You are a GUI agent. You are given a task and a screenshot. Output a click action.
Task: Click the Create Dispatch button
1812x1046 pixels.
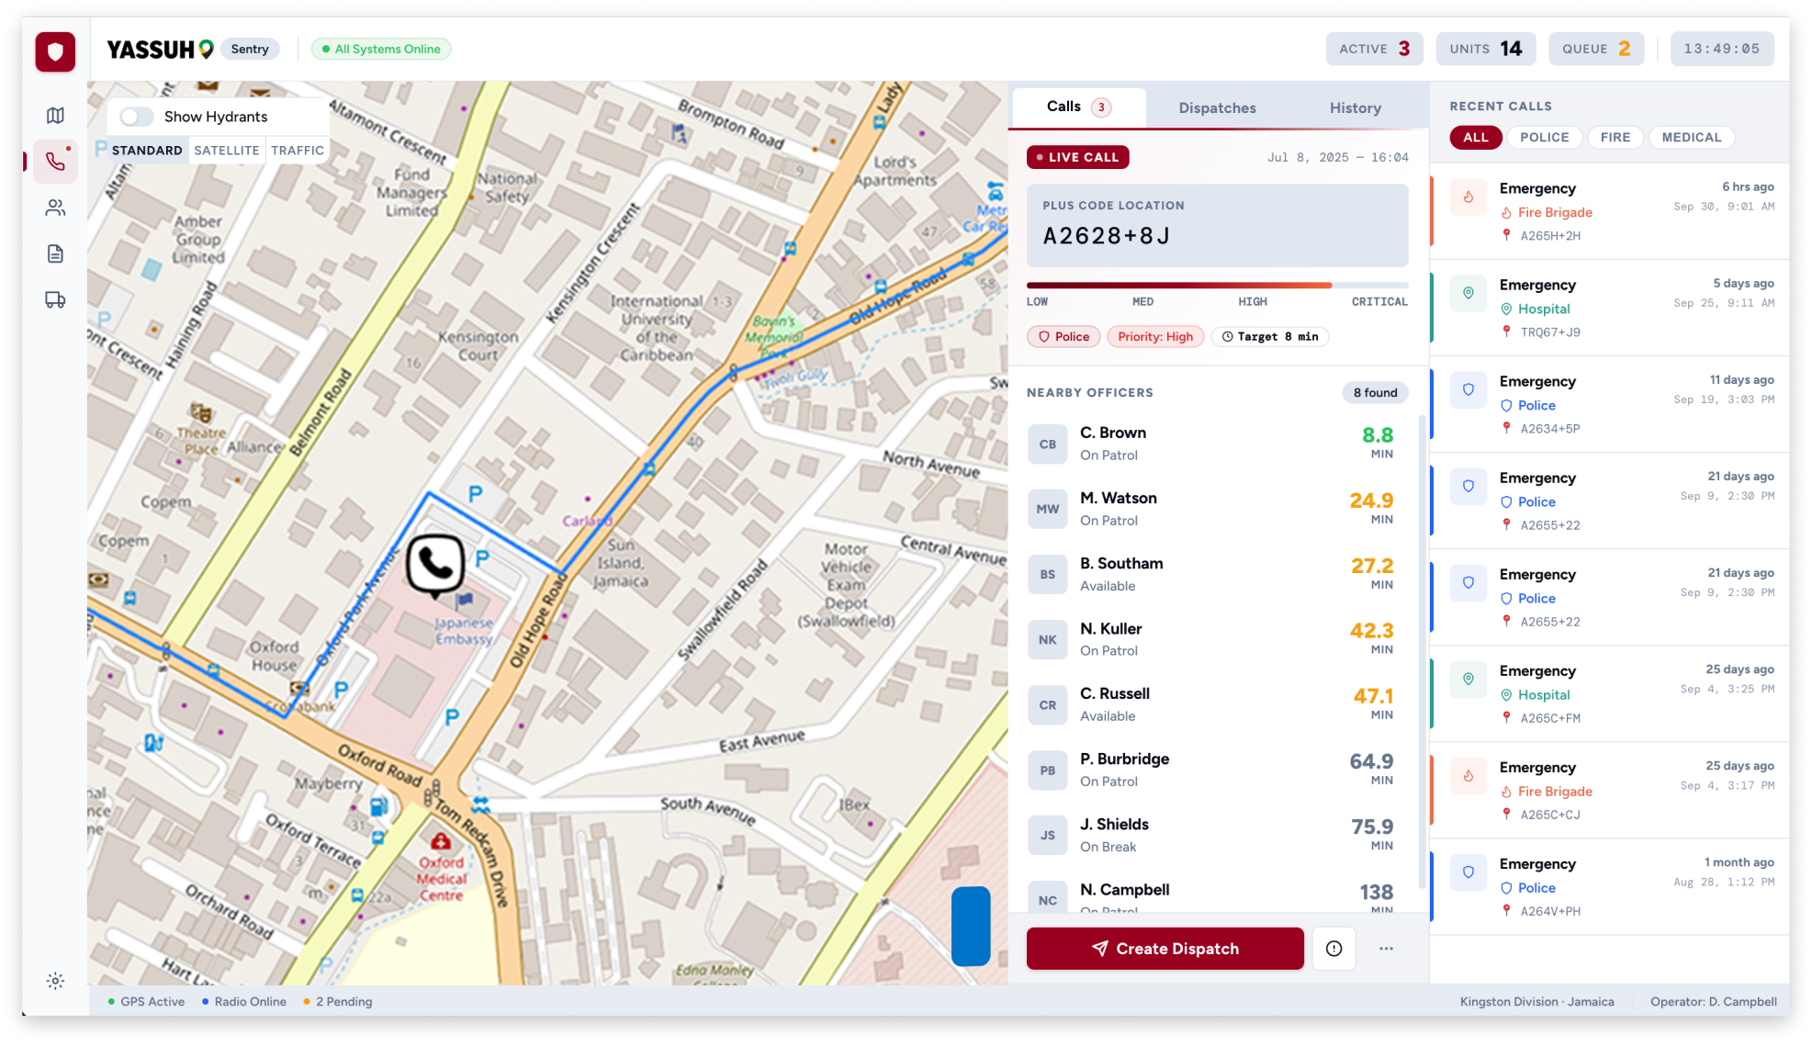pos(1165,949)
